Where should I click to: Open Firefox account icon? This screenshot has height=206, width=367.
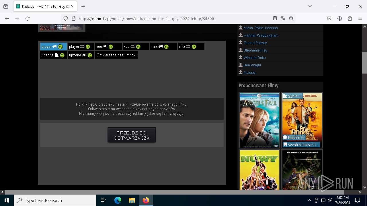pos(339,18)
